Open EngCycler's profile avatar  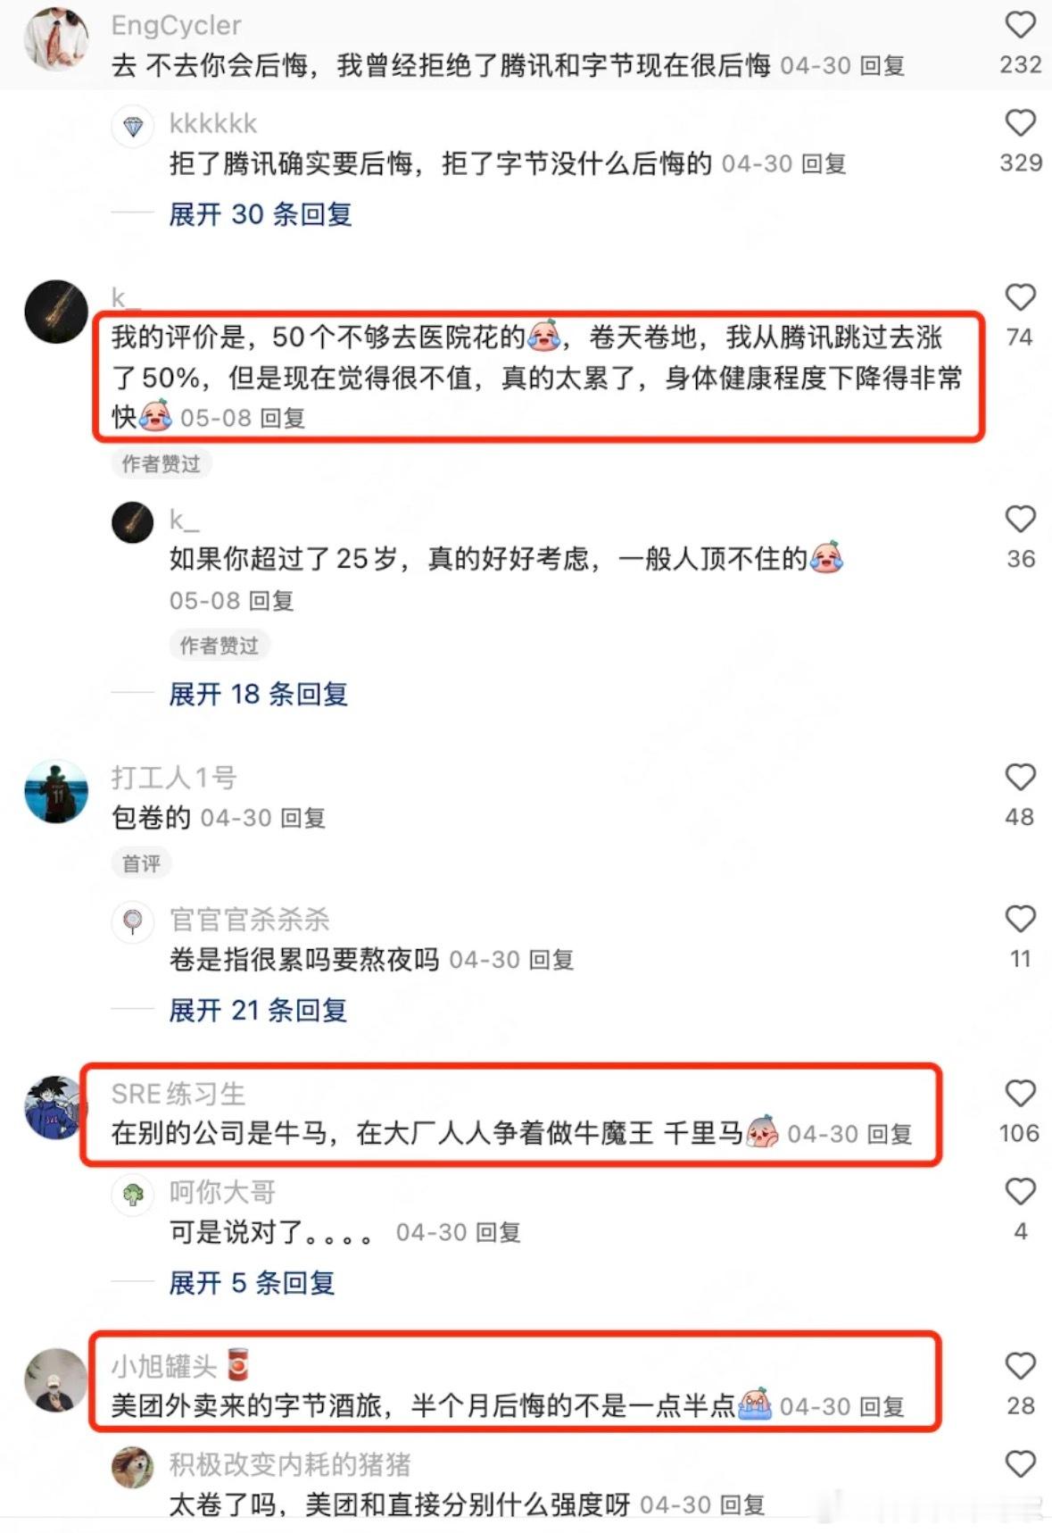[x=56, y=37]
